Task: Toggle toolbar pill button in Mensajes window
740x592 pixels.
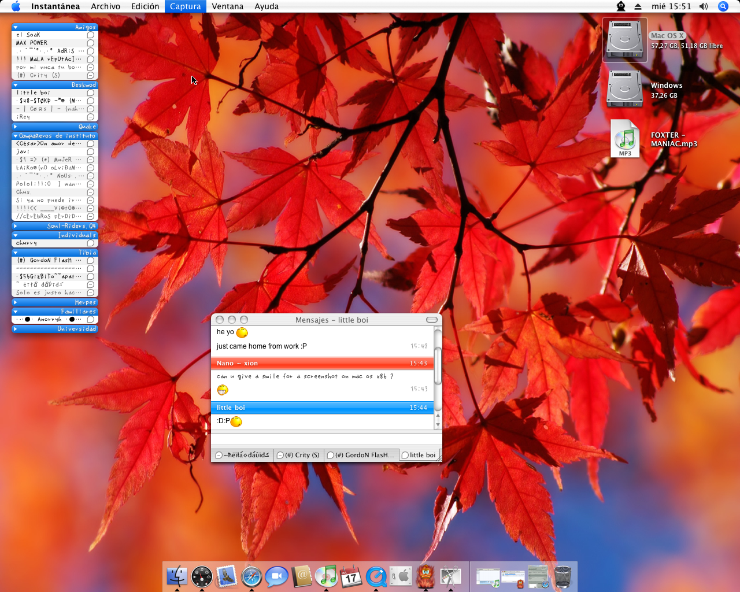Action: [432, 320]
